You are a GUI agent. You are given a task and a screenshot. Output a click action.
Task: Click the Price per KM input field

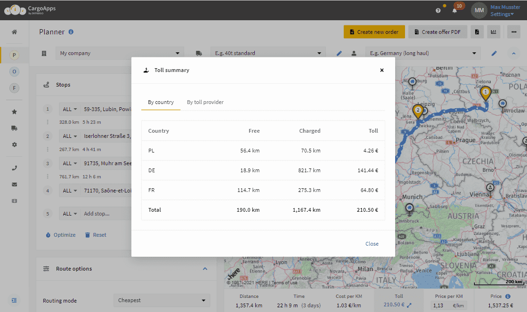(441, 305)
